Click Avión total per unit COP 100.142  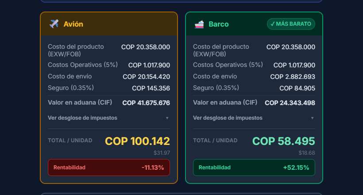(138, 141)
